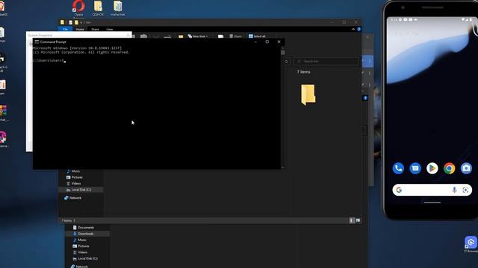Open Chrome on the Android emulator
This screenshot has height=268, width=478.
coord(449,168)
